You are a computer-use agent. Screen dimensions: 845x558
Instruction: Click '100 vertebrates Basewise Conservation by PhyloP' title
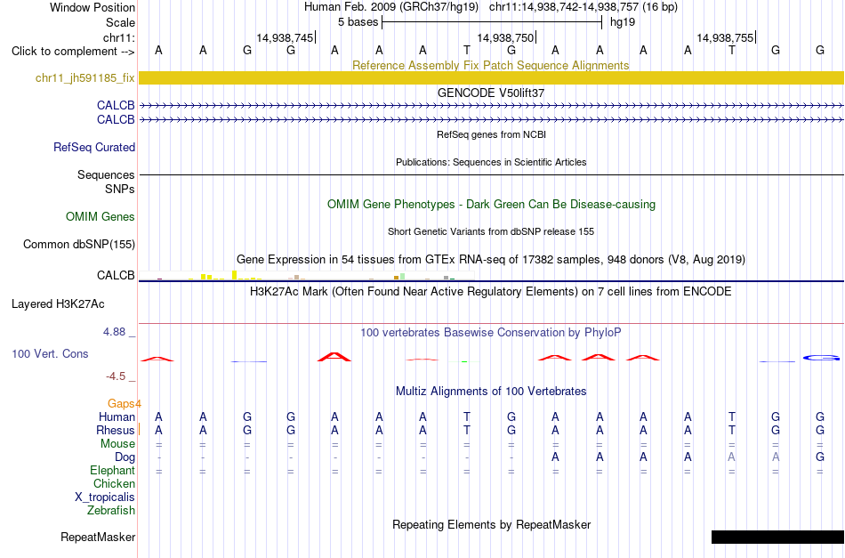[x=491, y=333]
